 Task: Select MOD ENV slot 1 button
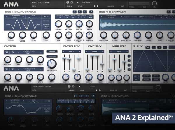point(129,56)
